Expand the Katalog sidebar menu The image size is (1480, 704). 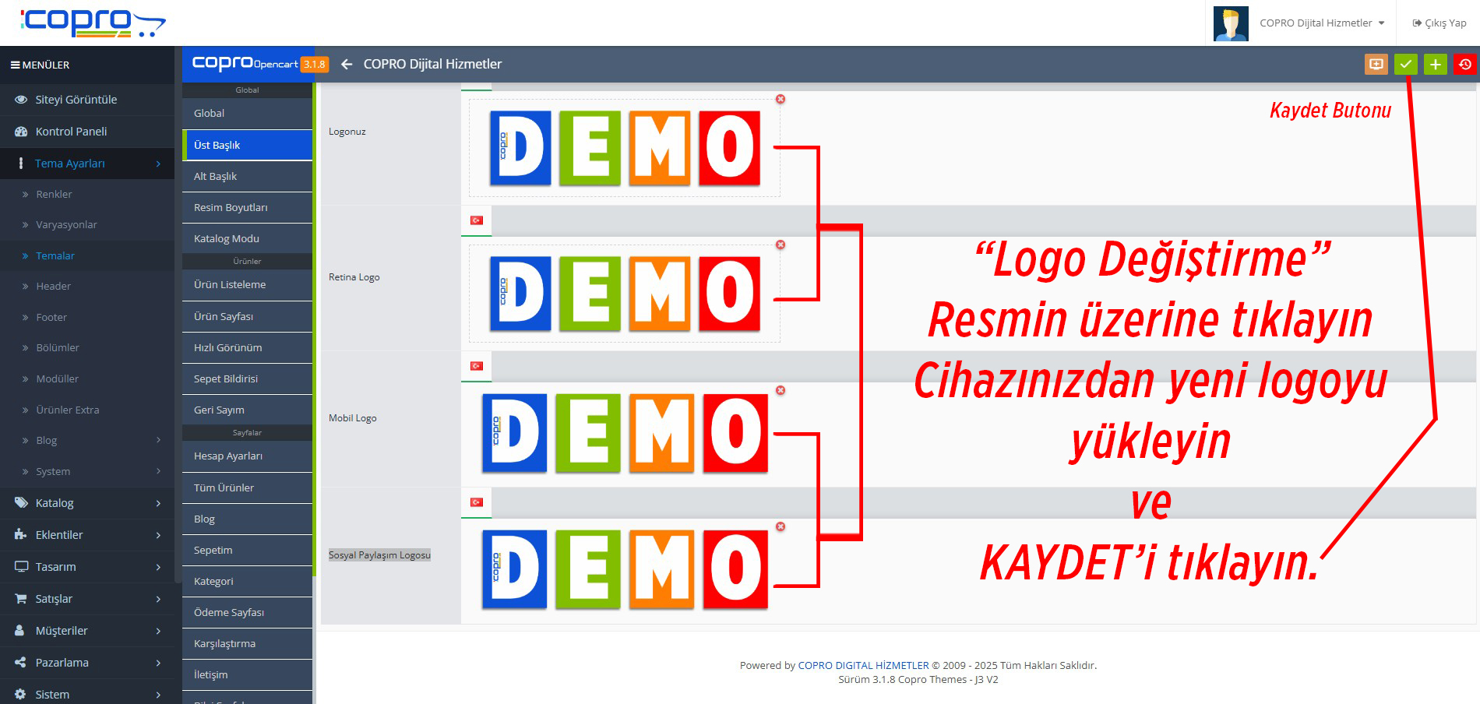(x=55, y=502)
